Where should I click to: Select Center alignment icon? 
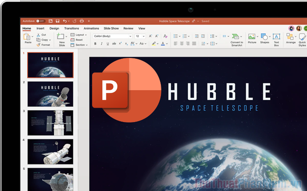182,44
